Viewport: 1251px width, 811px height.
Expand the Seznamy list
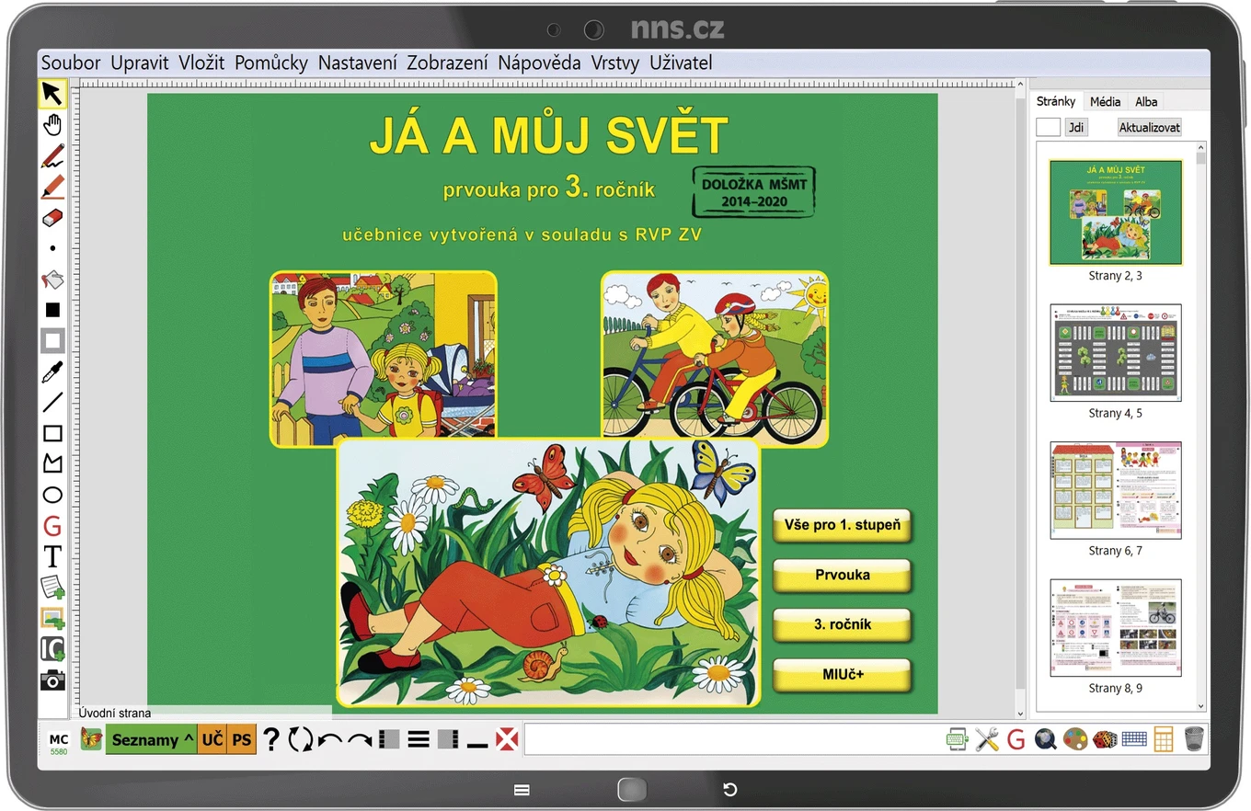pos(152,738)
